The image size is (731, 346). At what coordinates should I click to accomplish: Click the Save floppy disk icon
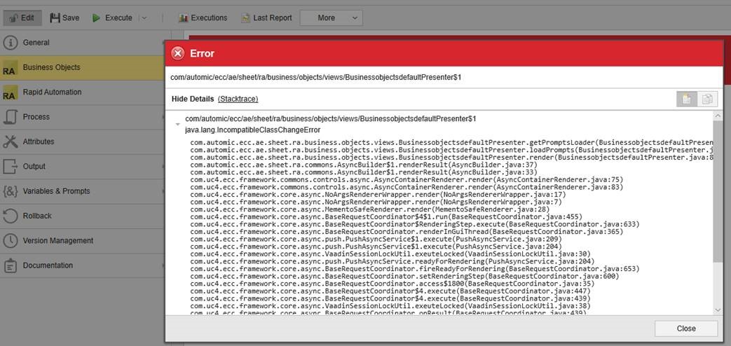pyautogui.click(x=55, y=18)
